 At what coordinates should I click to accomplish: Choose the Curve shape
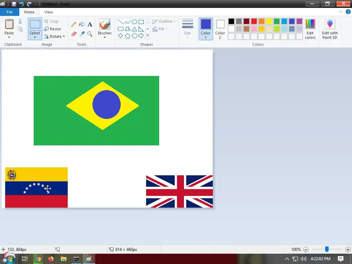tap(127, 22)
